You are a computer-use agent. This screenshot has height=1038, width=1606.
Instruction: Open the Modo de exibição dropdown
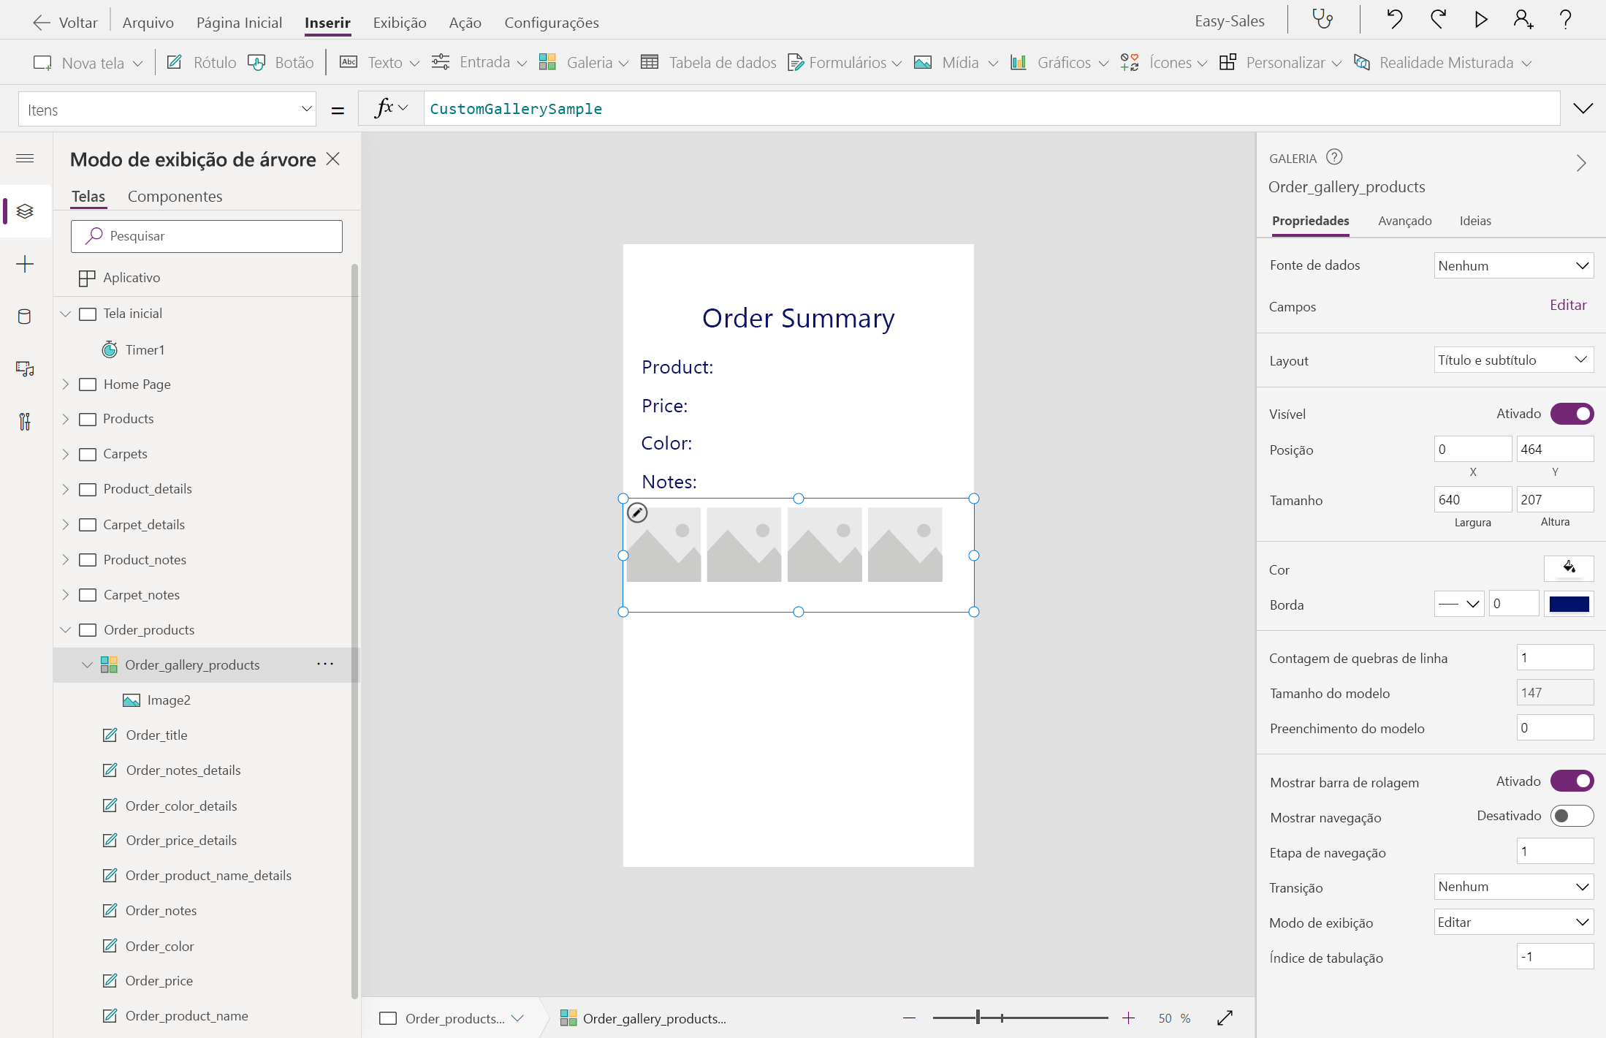coord(1513,923)
